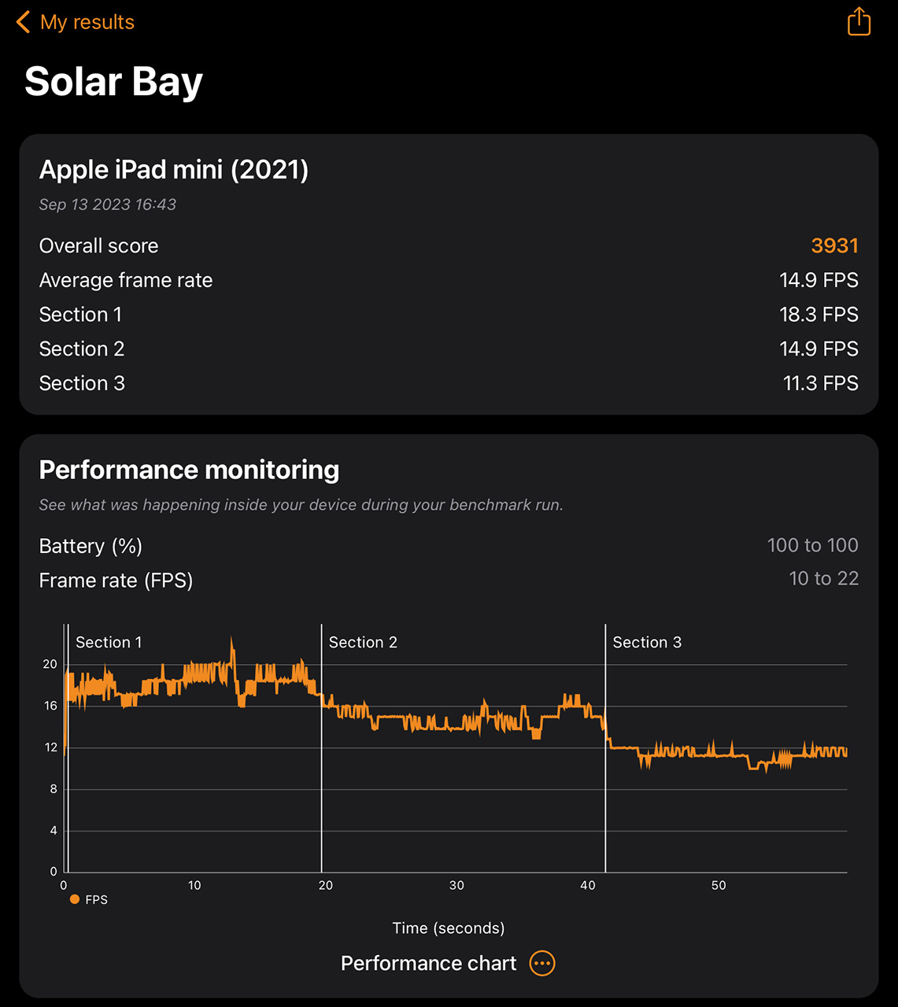This screenshot has height=1007, width=898.
Task: Tap the back chevron icon
Action: 24,22
